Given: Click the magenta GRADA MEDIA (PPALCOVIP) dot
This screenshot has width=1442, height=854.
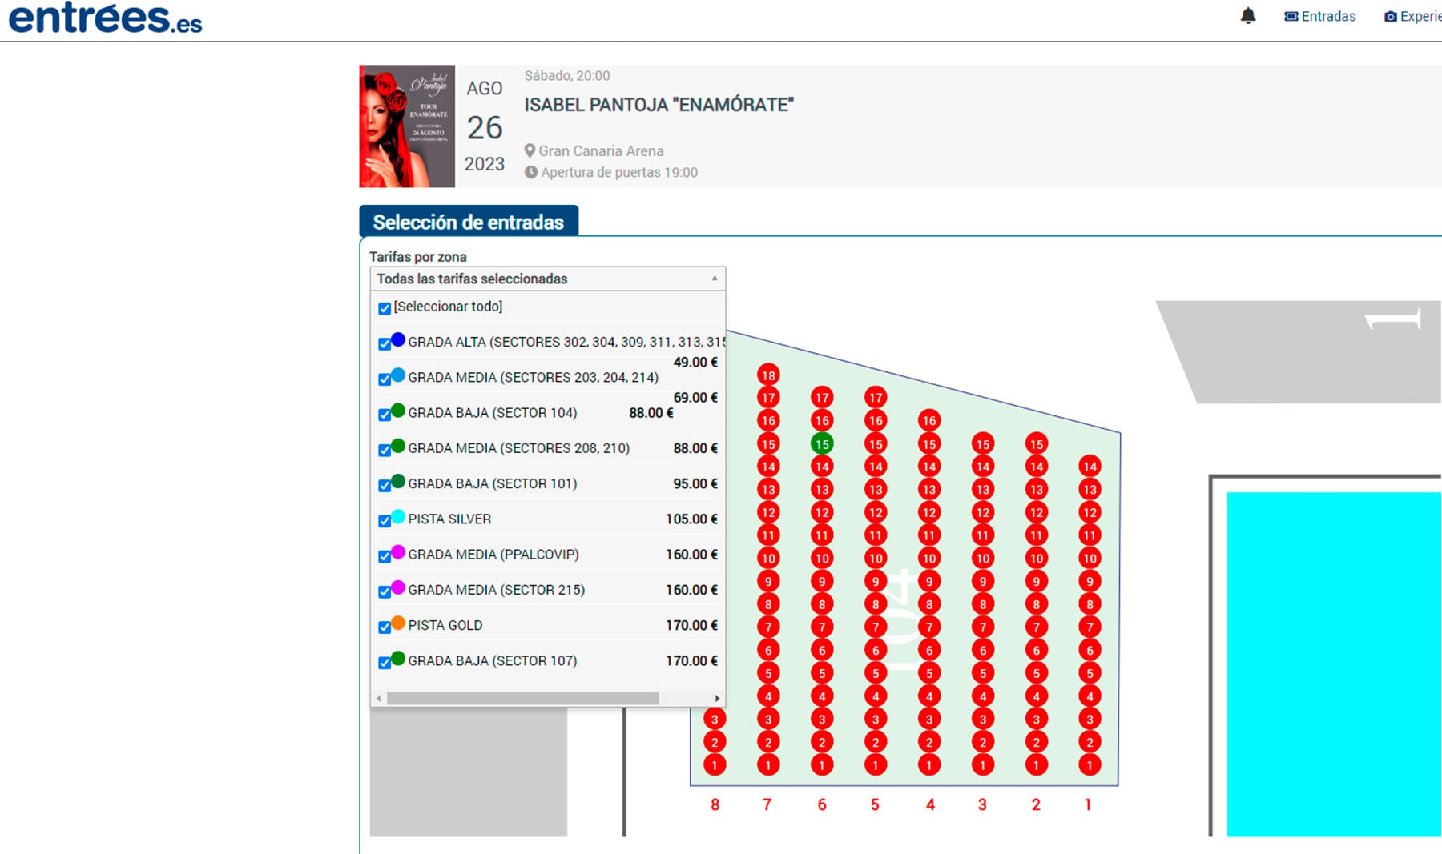Looking at the screenshot, I should coord(398,551).
